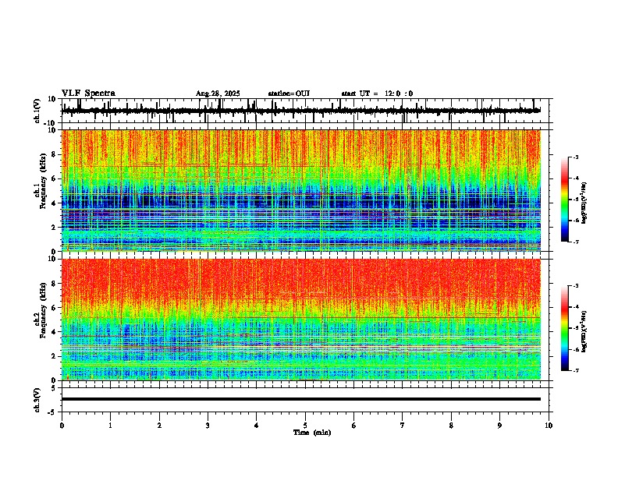Screen dimensions: 618x477
Task: Select the date text "Aug.28, 2025"
Action: (218, 94)
